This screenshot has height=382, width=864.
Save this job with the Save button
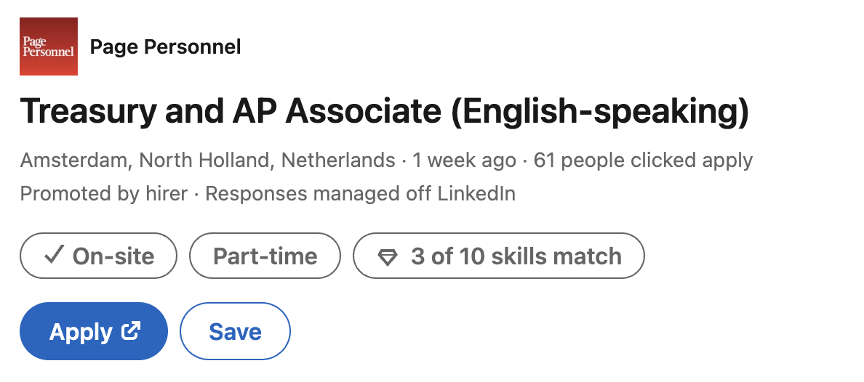click(236, 331)
